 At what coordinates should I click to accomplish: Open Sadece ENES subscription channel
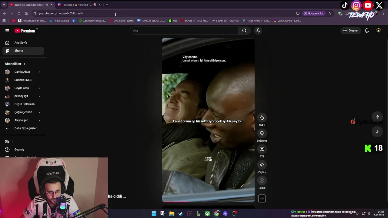(23, 80)
